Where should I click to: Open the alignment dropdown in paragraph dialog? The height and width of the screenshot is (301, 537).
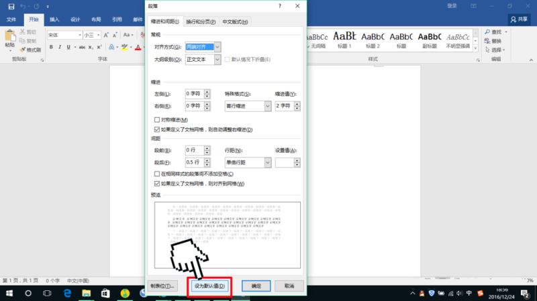point(217,47)
